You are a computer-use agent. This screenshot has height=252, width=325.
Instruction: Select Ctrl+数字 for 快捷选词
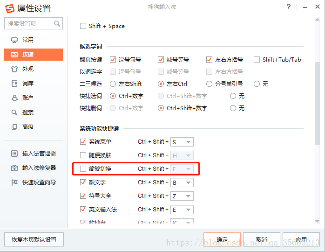pyautogui.click(x=113, y=96)
